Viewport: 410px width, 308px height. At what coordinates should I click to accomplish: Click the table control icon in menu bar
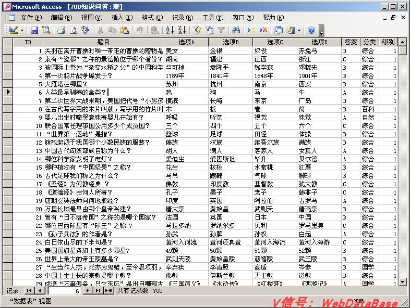click(x=12, y=18)
